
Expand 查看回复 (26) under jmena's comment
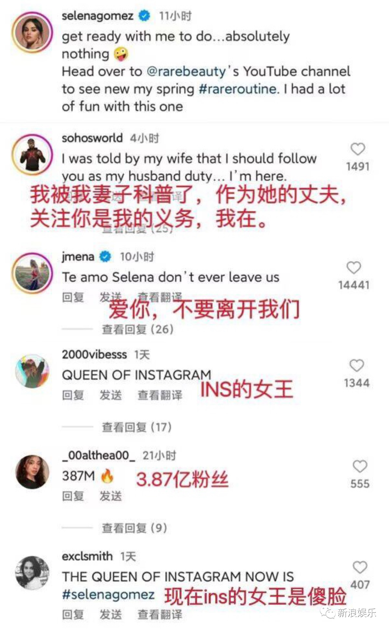point(138,329)
